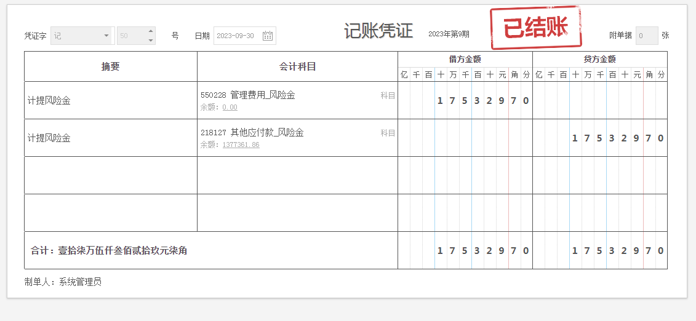The image size is (696, 321).
Task: Click balance 0.00 under 管理费用_风险金
Action: coord(230,107)
